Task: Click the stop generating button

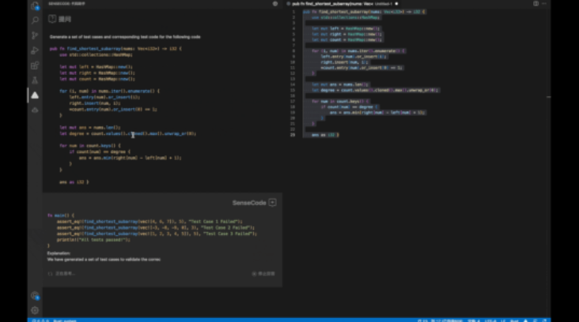Action: coord(264,273)
